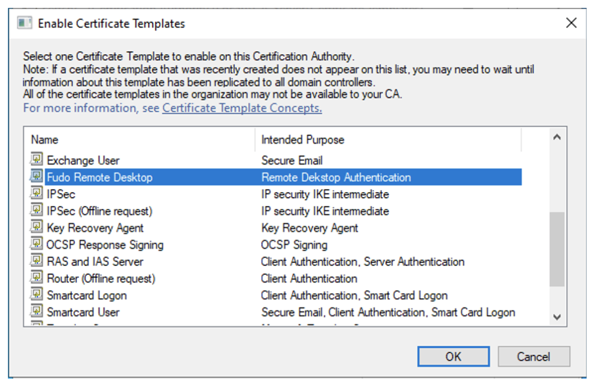Screen dimensions: 594x390
Task: Close the Enable Certificate Templates dialog
Action: pyautogui.click(x=571, y=23)
